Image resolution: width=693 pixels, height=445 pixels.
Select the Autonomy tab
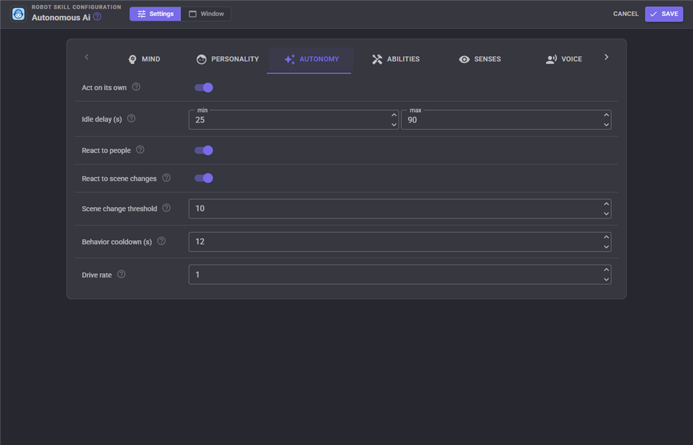click(311, 59)
